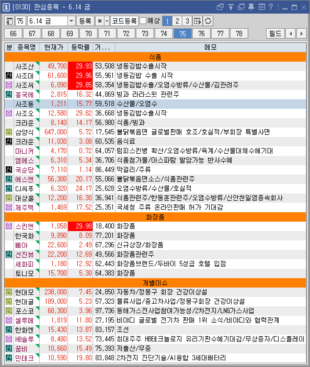Click the '6.14 금' group name field
Screen dimensions: 310x367
(x=48, y=21)
